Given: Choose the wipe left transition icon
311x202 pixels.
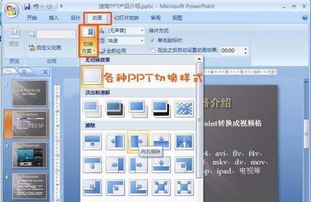Looking at the screenshot, I should pyautogui.click(x=115, y=142).
